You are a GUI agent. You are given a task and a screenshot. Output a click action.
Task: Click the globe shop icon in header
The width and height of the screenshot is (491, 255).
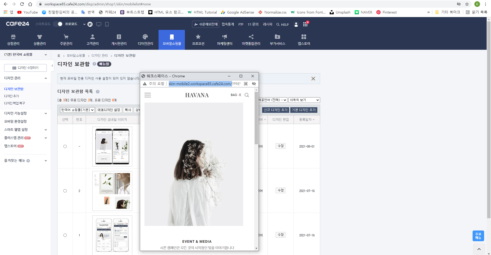click(x=90, y=24)
